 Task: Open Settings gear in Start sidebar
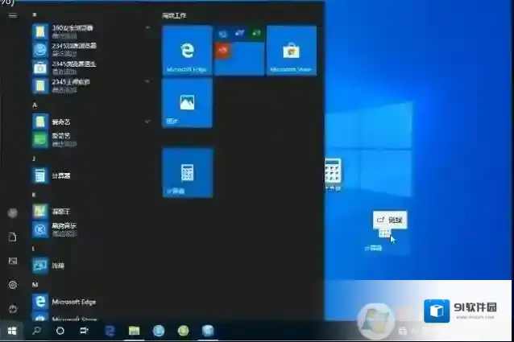pyautogui.click(x=12, y=285)
